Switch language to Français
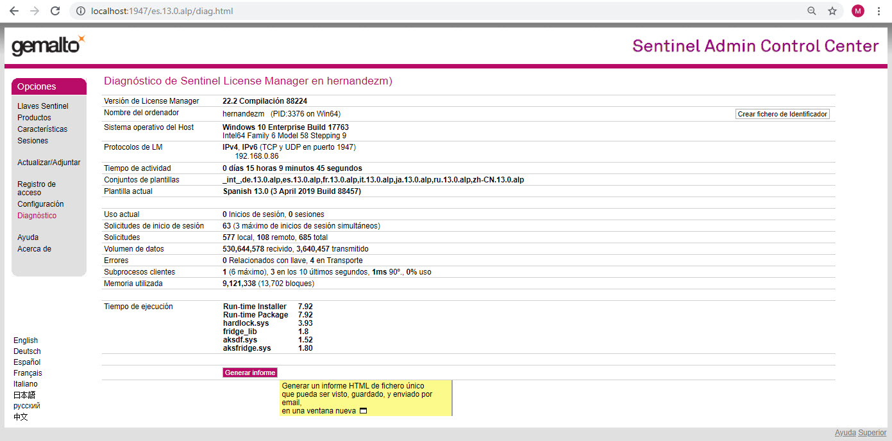892x441 pixels. coord(28,373)
